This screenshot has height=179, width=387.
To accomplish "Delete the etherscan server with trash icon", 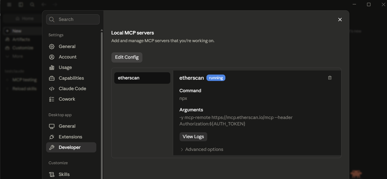I will [330, 78].
